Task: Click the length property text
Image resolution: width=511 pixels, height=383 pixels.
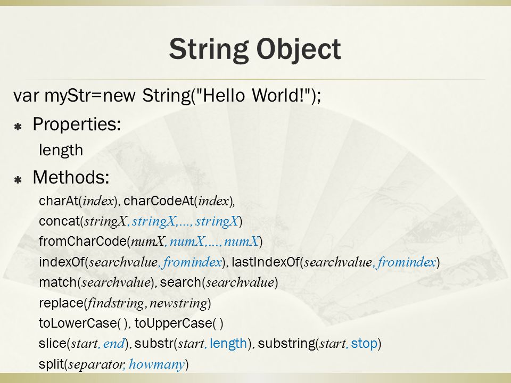Action: click(x=61, y=150)
